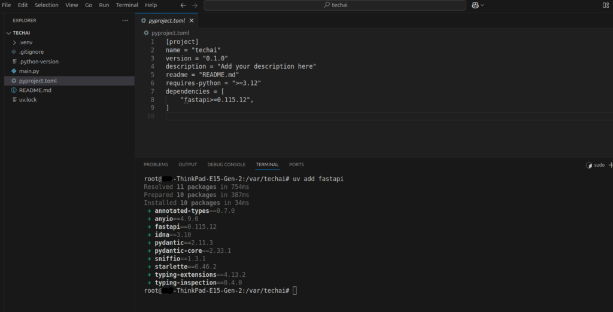
Task: Click the [project] line in the editor
Action: tap(182, 42)
